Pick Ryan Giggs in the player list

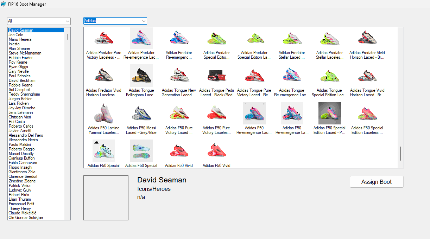pos(36,67)
